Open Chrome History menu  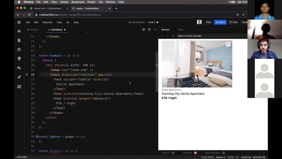64,2
